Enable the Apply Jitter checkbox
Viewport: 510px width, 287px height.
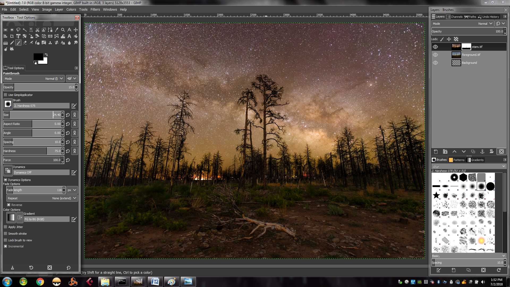click(x=6, y=227)
